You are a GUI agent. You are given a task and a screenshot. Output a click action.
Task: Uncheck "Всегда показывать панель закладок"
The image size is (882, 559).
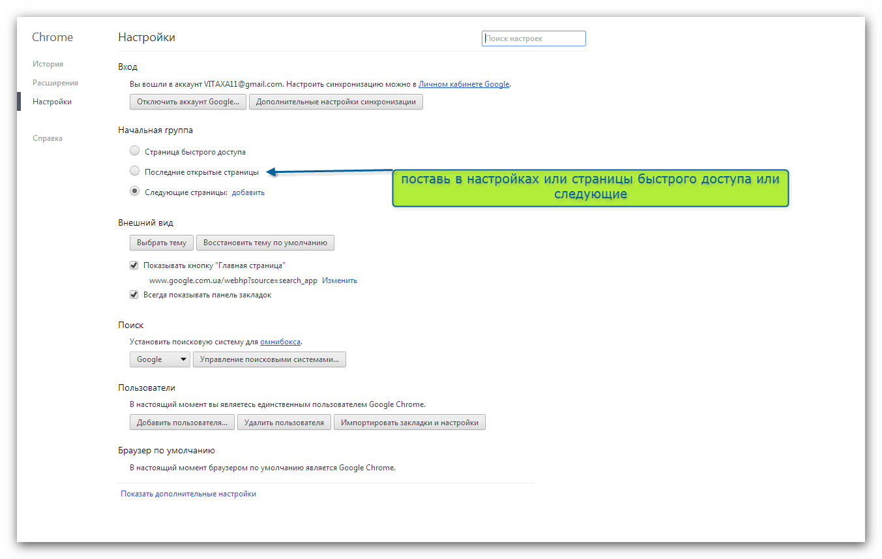[x=134, y=295]
